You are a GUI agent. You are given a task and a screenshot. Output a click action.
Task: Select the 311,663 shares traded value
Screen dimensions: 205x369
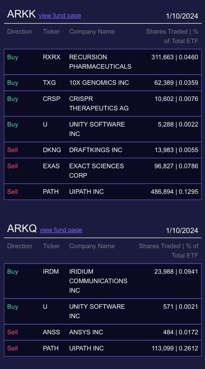coord(162,57)
